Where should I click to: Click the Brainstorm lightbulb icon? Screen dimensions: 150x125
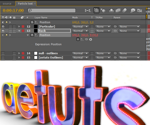coord(133,10)
